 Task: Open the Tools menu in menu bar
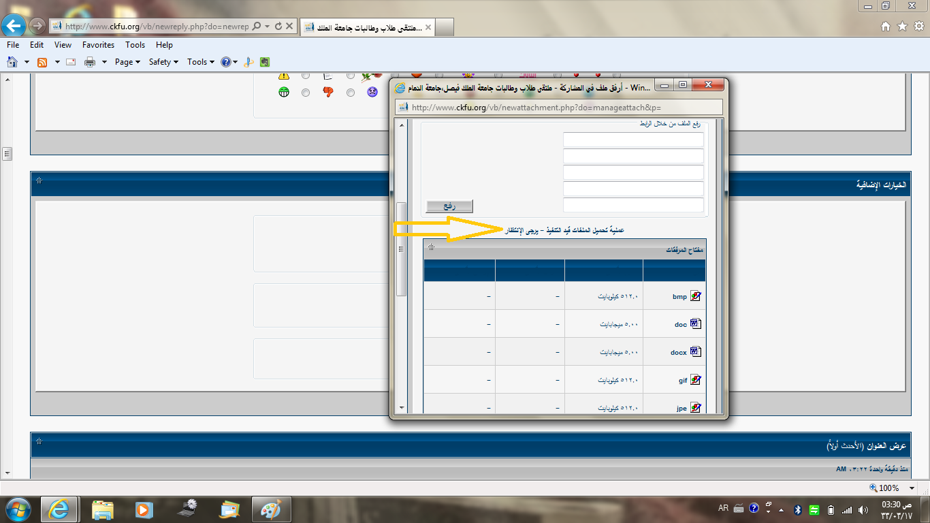coord(135,45)
